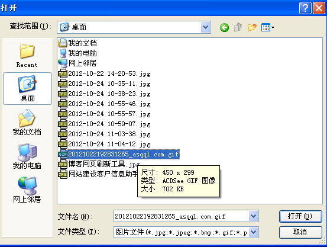Viewport: 327px width, 247px height.
Task: Click into the 文件名 input field
Action: [182, 216]
